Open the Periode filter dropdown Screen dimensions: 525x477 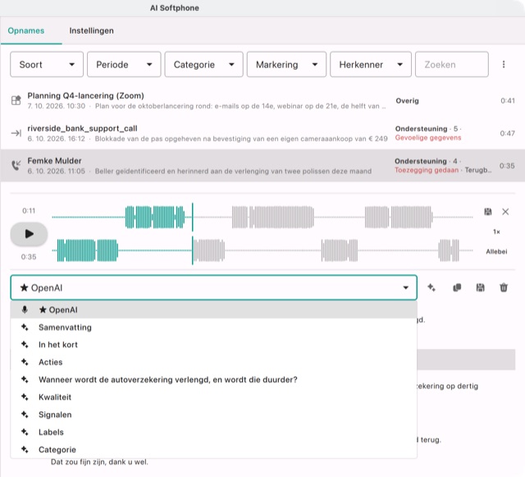(124, 64)
